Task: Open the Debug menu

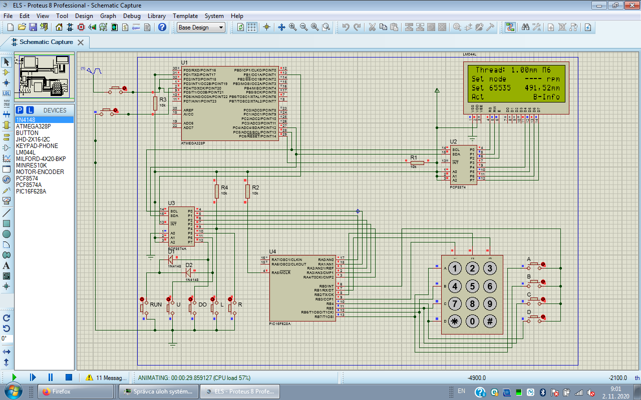Action: pyautogui.click(x=132, y=16)
